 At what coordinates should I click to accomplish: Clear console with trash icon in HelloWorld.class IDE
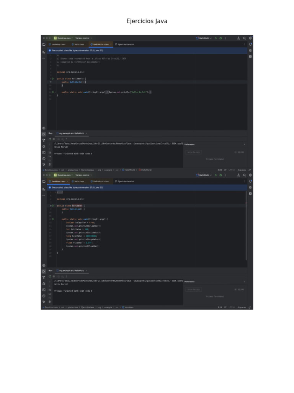50,164
